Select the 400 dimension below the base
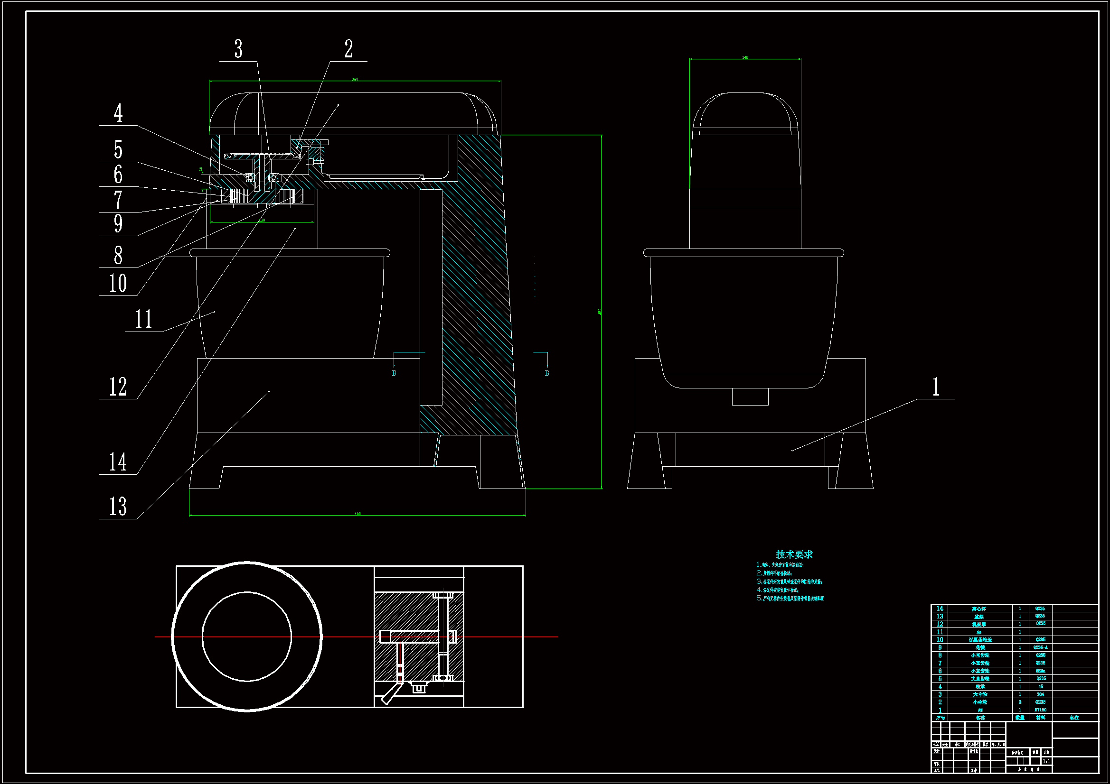Image resolution: width=1110 pixels, height=784 pixels. [357, 514]
